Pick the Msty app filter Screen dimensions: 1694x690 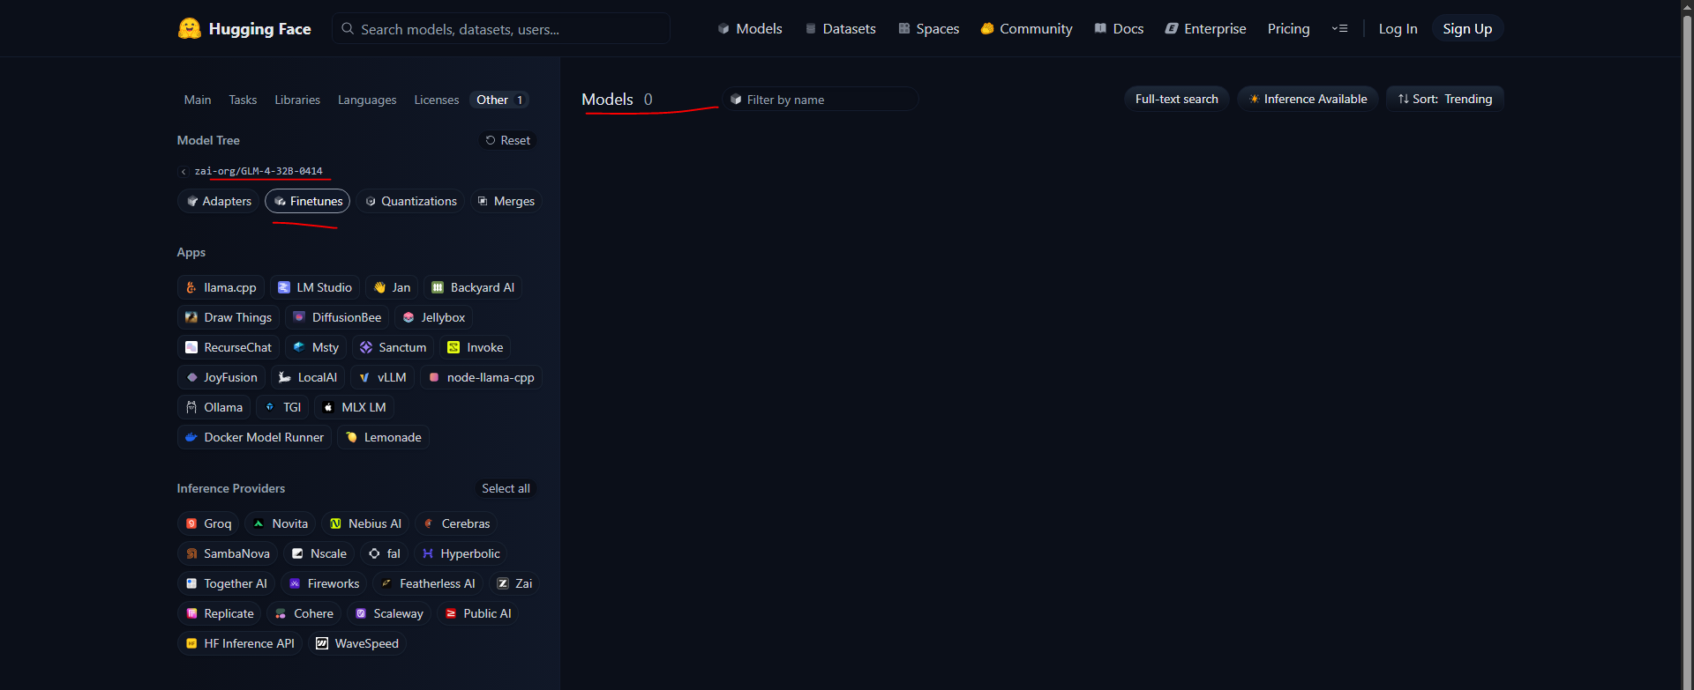[x=316, y=347]
